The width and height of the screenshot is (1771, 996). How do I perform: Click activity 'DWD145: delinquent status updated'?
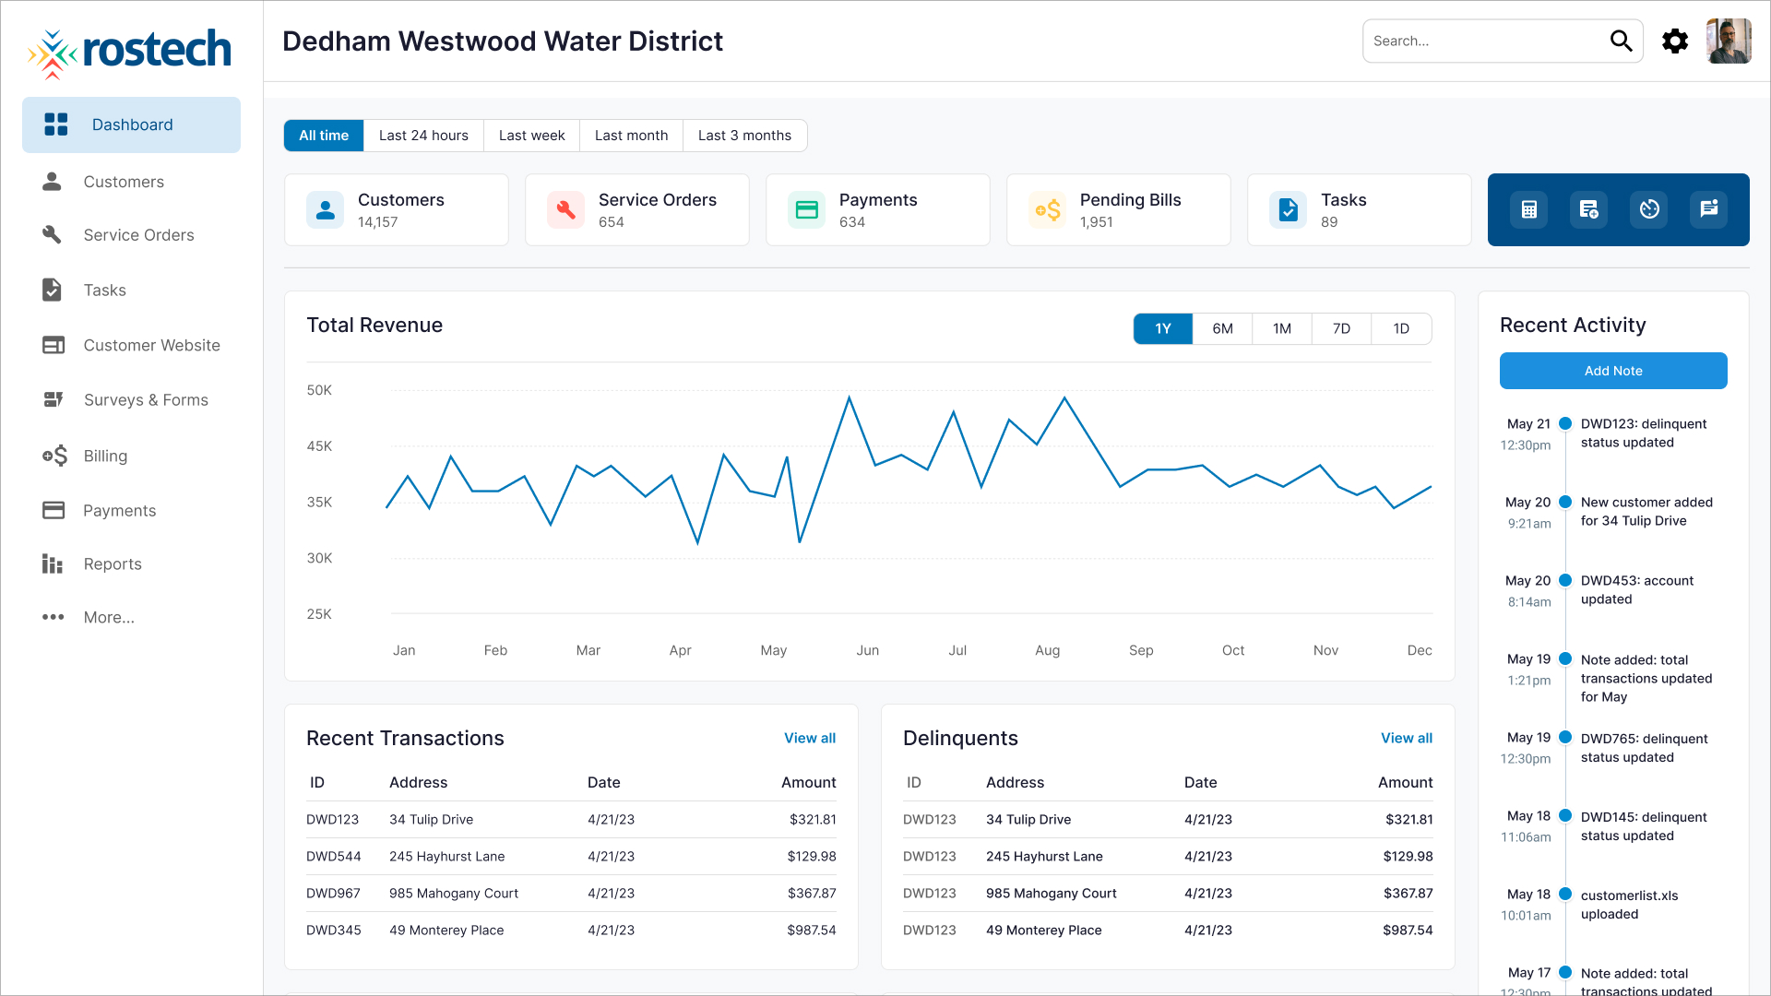click(x=1644, y=826)
